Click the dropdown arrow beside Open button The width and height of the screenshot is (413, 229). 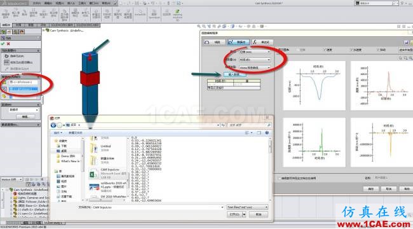click(x=244, y=214)
